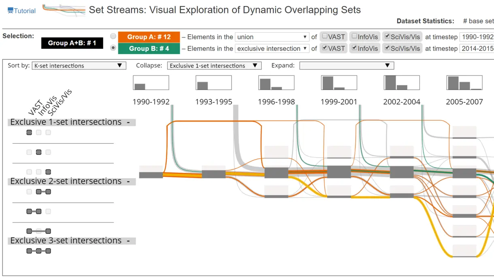
Task: Click the SciVis/Vis column header label
Action: tap(60, 103)
